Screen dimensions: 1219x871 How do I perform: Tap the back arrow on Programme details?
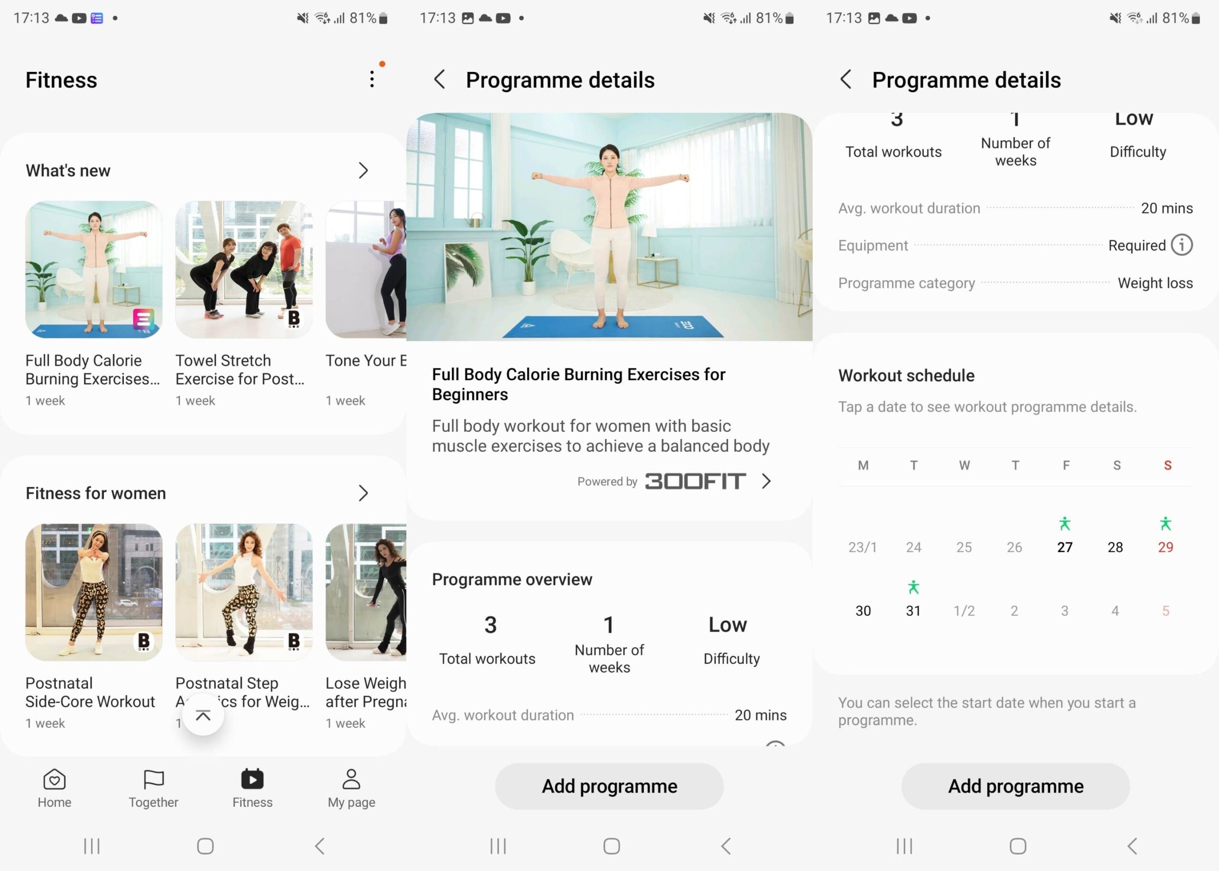pos(440,79)
